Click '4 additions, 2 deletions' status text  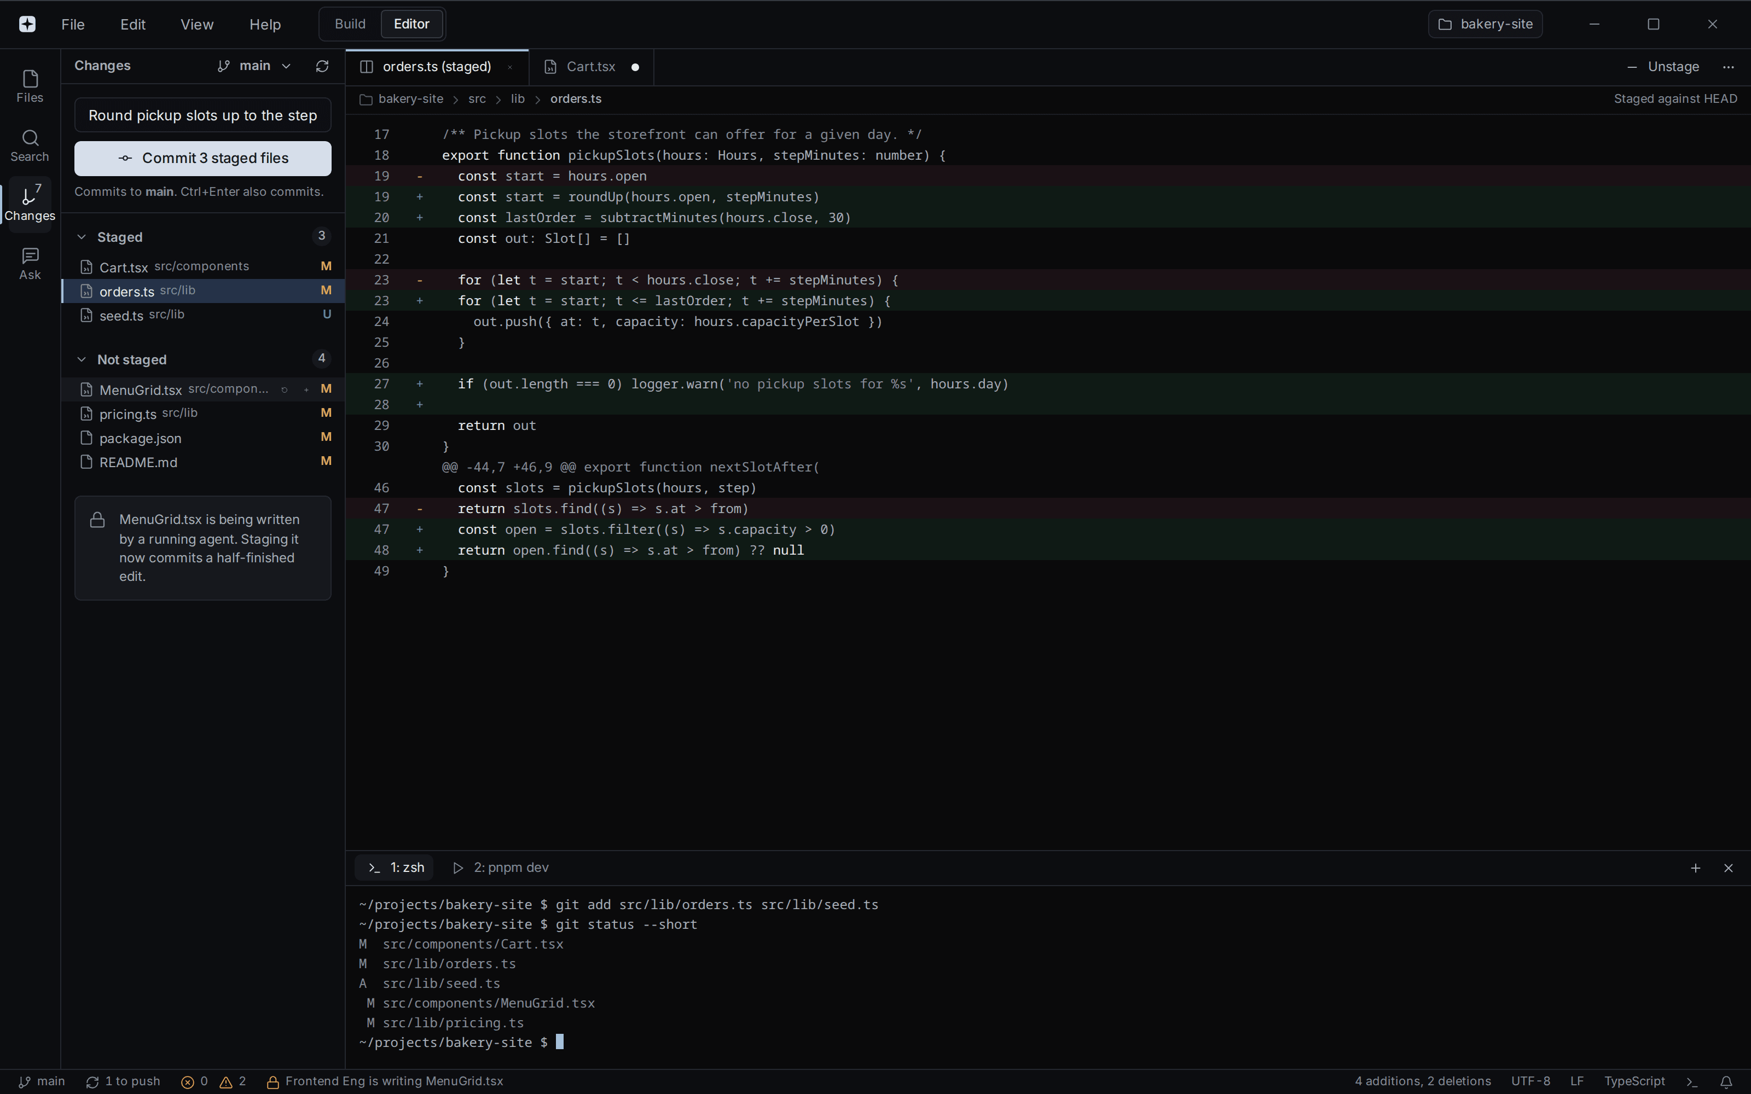click(1423, 1082)
